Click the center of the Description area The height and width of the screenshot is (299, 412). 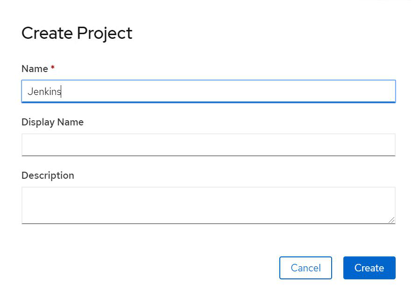tap(208, 205)
